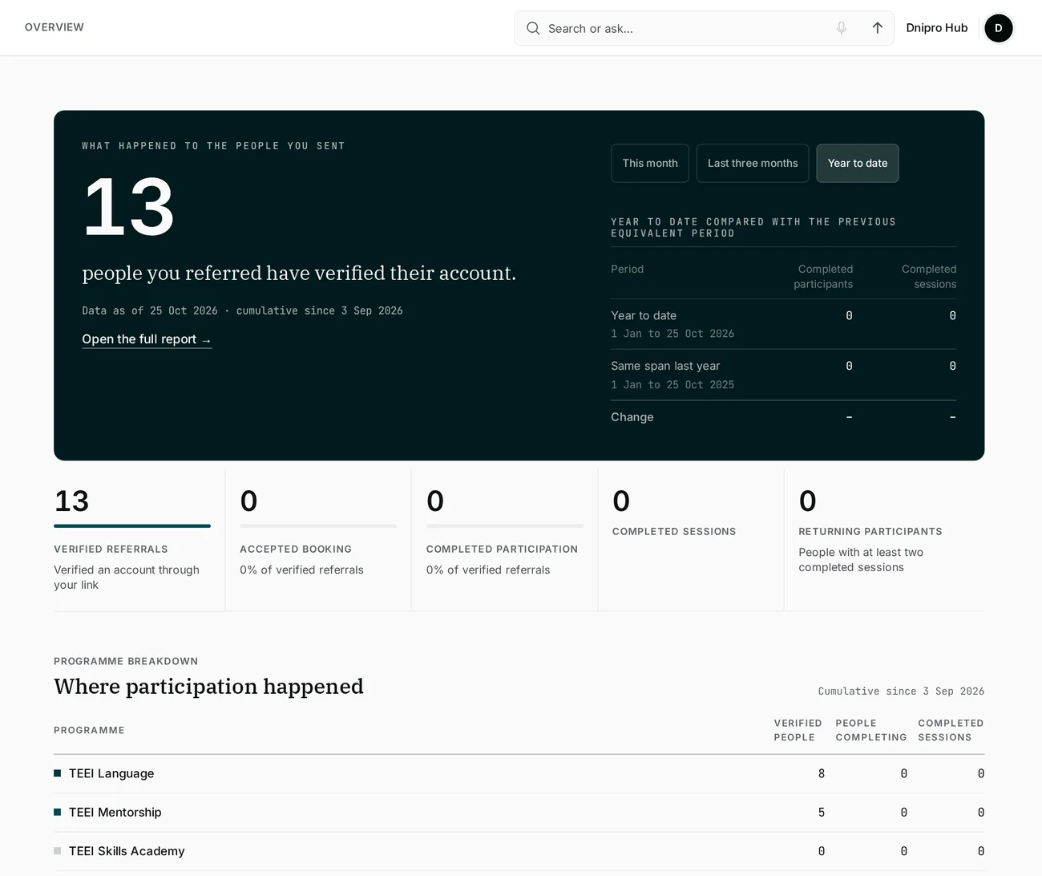The width and height of the screenshot is (1042, 876).
Task: Select the Accepted Booking stat card
Action: pos(318,540)
